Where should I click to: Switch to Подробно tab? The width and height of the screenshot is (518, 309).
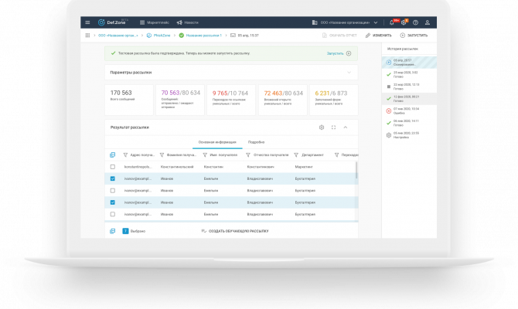tap(256, 142)
